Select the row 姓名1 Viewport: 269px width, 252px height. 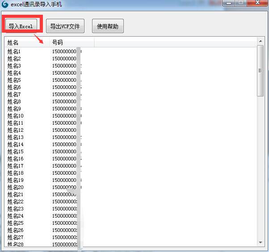[x=14, y=51]
